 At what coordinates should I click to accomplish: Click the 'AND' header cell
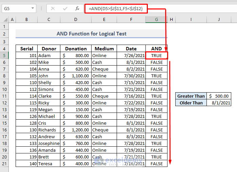156,49
